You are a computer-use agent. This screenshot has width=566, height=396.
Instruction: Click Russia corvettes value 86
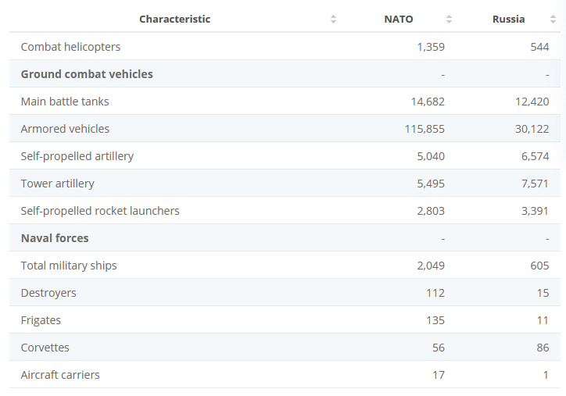[x=543, y=348]
